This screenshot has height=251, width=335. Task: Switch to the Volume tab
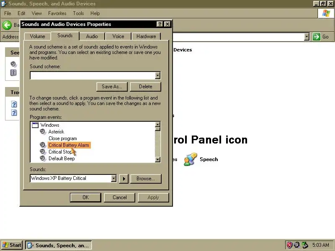(37, 36)
